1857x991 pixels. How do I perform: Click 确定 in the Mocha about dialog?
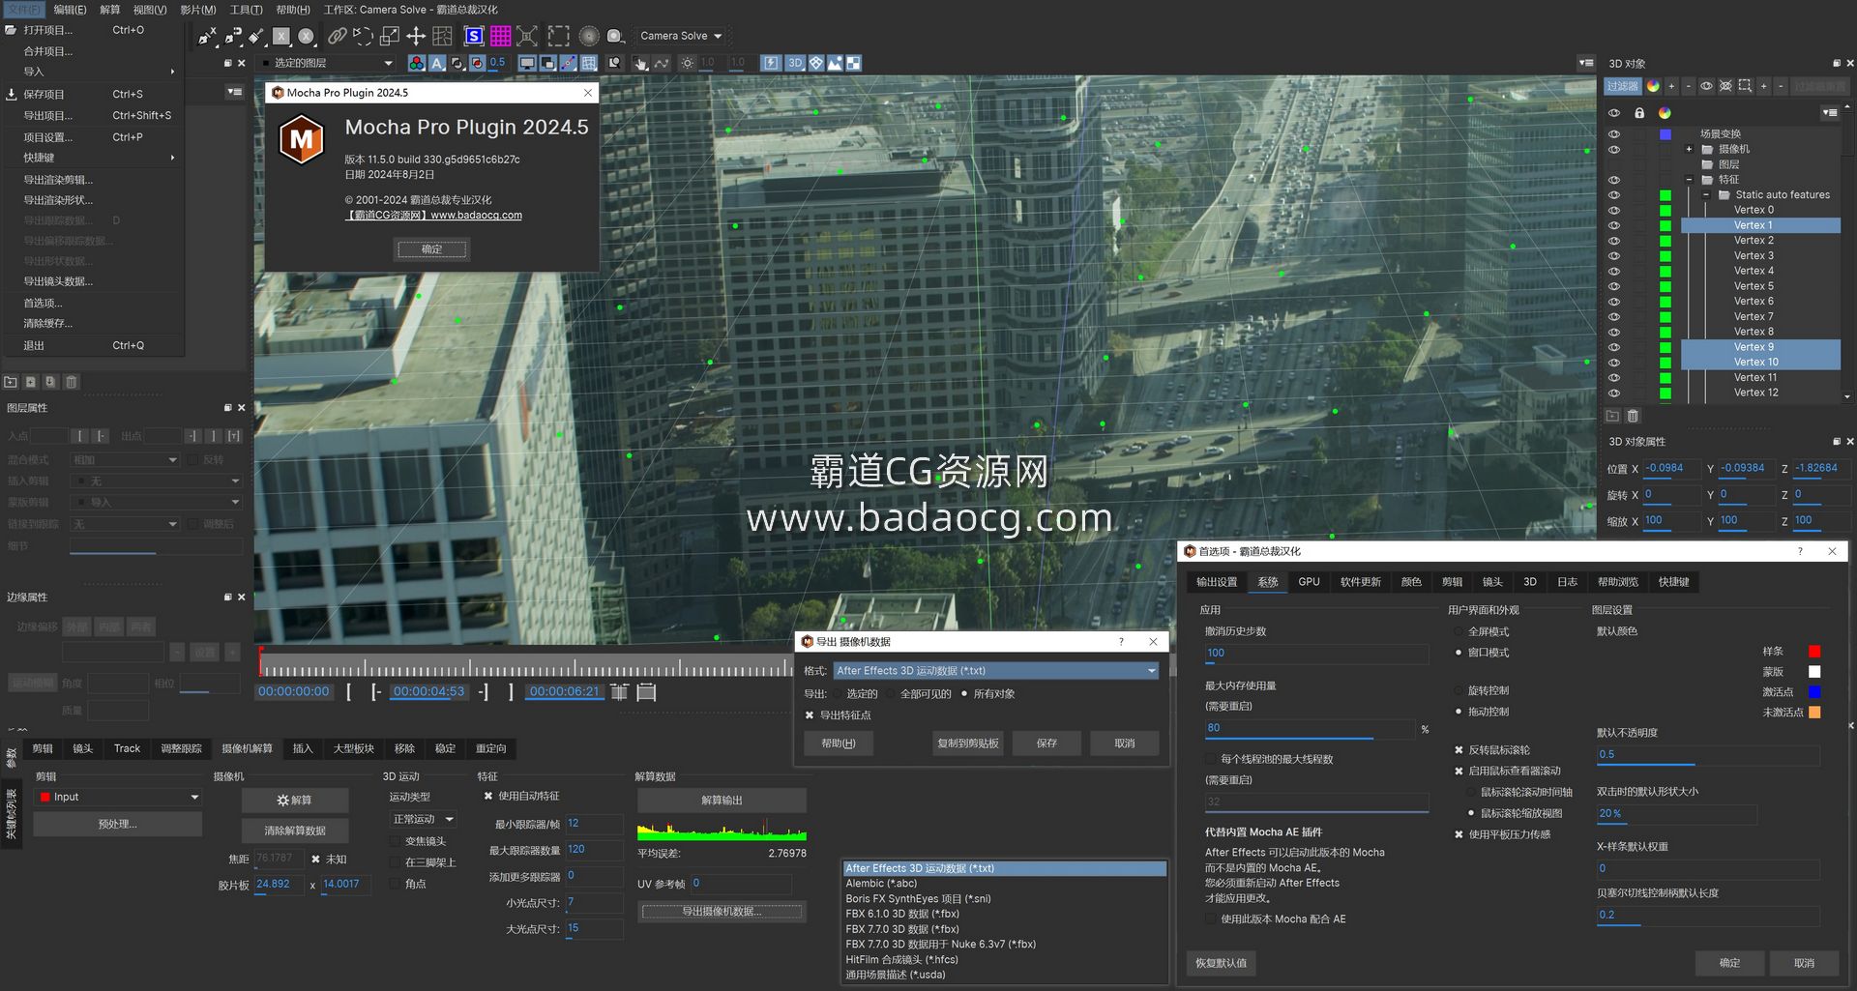431,249
